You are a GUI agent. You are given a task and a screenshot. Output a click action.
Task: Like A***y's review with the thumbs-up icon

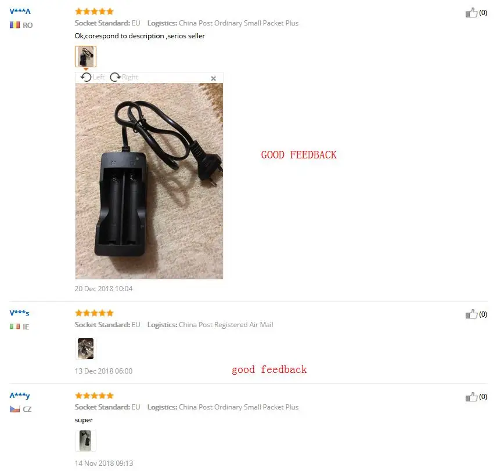point(472,397)
